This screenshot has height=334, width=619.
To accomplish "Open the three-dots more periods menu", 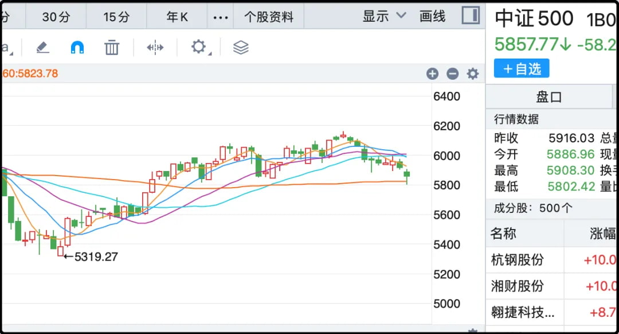I will pyautogui.click(x=221, y=17).
